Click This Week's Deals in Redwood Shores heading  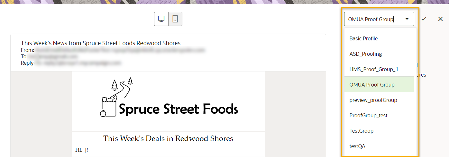[x=168, y=138]
